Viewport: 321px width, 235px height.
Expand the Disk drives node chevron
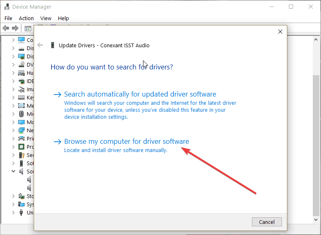(13, 48)
